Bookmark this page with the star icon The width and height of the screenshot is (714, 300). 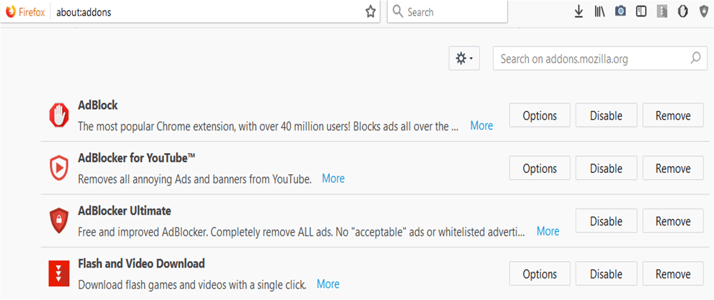371,12
